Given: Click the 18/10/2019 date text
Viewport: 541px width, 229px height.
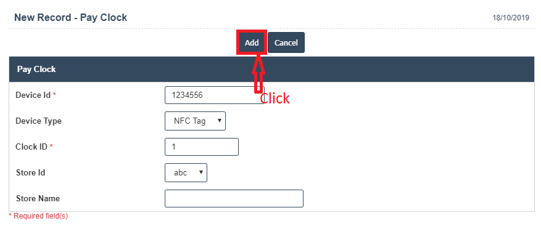Looking at the screenshot, I should tap(511, 18).
